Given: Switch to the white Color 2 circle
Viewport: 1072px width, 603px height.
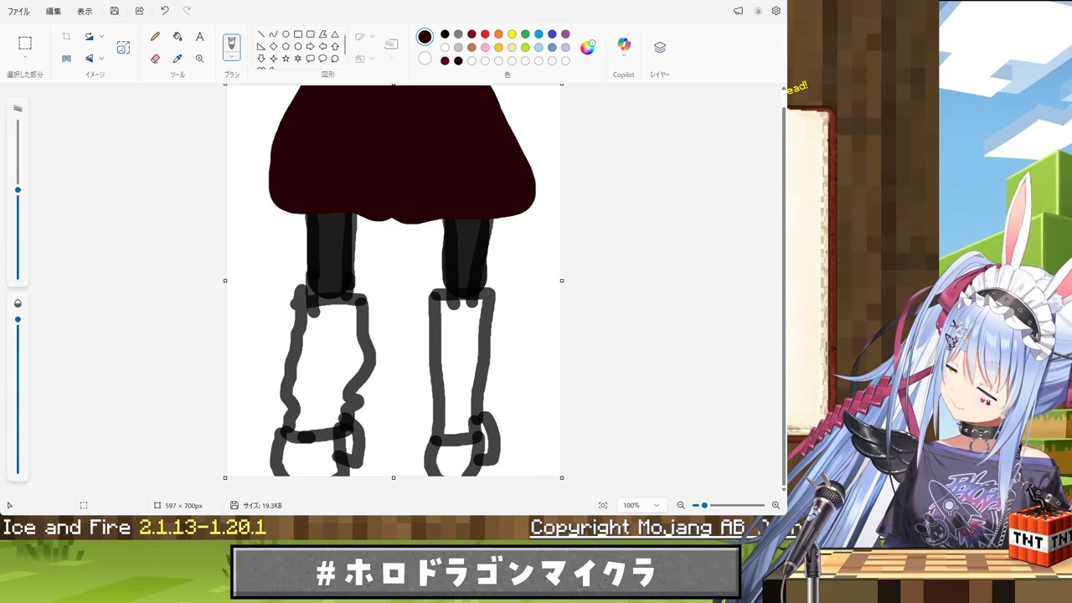Looking at the screenshot, I should (425, 59).
